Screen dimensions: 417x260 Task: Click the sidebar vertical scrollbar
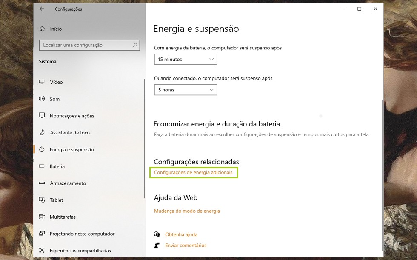(144, 138)
